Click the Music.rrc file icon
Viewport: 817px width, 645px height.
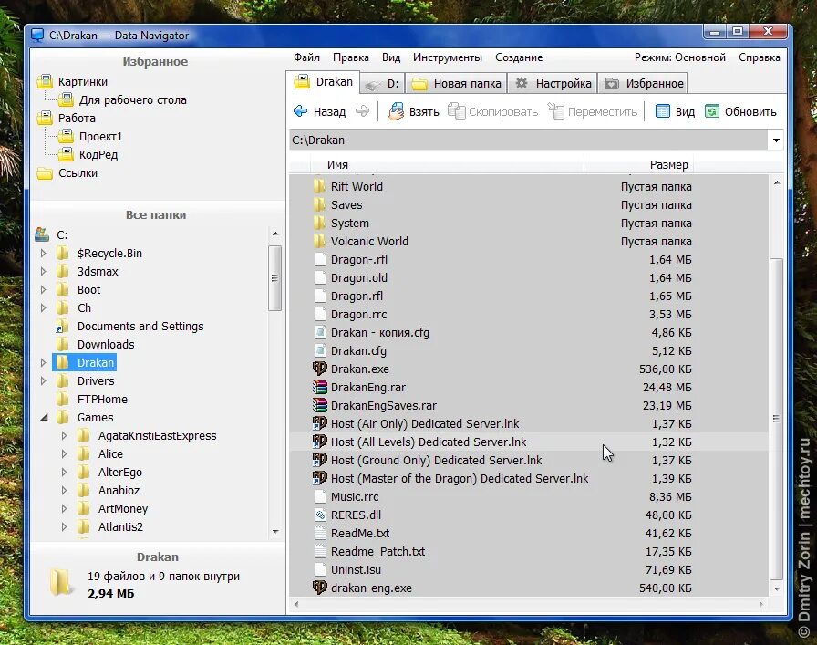pos(320,496)
